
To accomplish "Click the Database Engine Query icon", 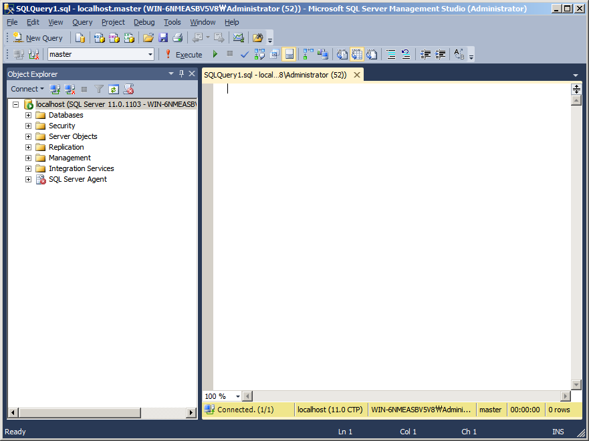I will tap(80, 38).
